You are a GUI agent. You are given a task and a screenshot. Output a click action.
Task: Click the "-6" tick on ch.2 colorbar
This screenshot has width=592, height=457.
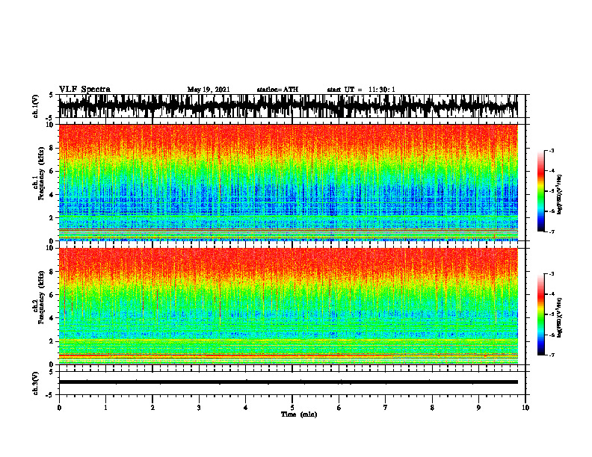click(551, 335)
